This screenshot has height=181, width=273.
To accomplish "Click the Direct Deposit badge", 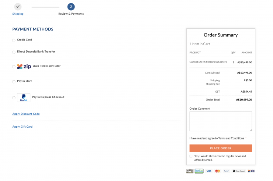I will [x=239, y=171].
